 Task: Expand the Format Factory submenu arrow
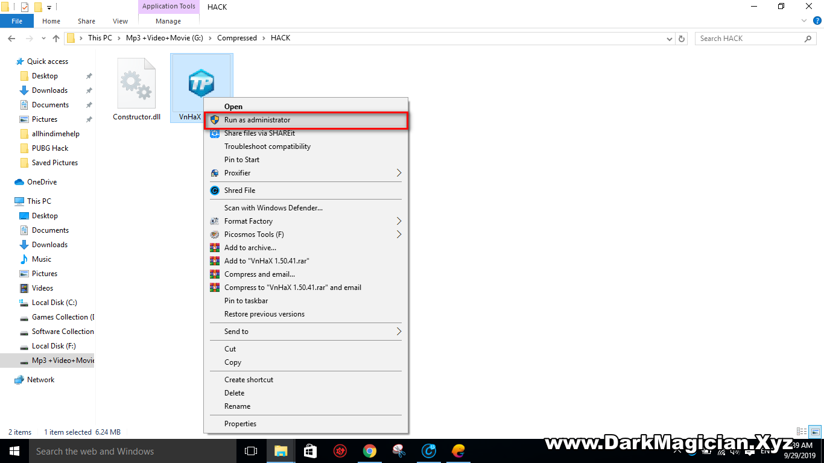pyautogui.click(x=399, y=221)
